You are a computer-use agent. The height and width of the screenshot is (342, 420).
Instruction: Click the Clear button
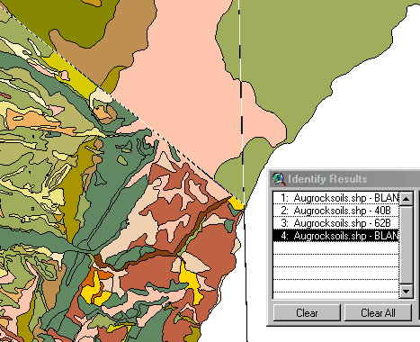tap(307, 313)
